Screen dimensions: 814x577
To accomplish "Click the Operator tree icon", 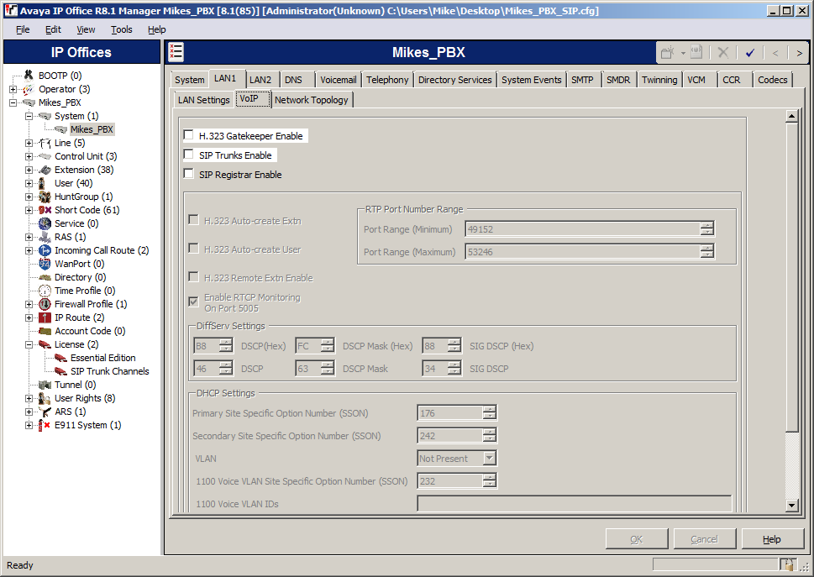I will tap(29, 89).
